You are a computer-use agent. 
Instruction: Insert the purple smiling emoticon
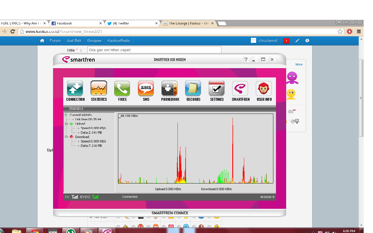(x=292, y=78)
